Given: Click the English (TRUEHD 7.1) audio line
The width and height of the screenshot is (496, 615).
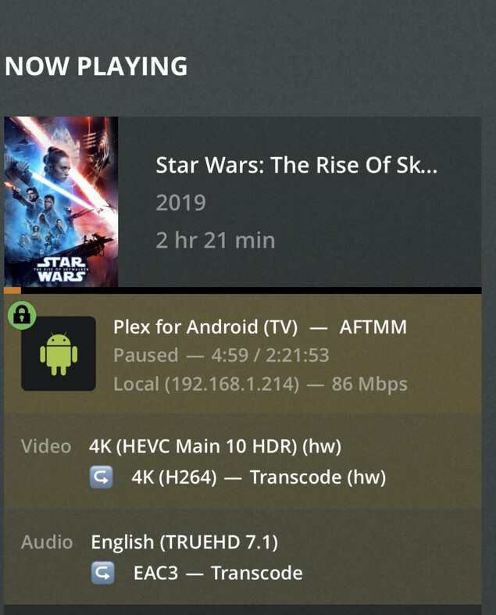Looking at the screenshot, I should pos(184,542).
